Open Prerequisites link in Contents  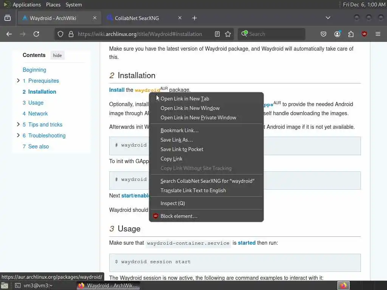(x=41, y=81)
